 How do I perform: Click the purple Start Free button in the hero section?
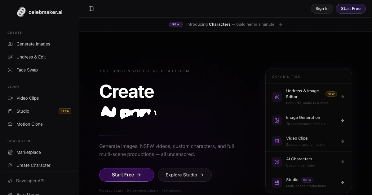pos(126,175)
